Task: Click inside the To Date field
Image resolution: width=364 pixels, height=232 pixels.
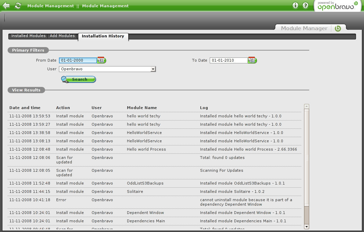Action: (228, 60)
